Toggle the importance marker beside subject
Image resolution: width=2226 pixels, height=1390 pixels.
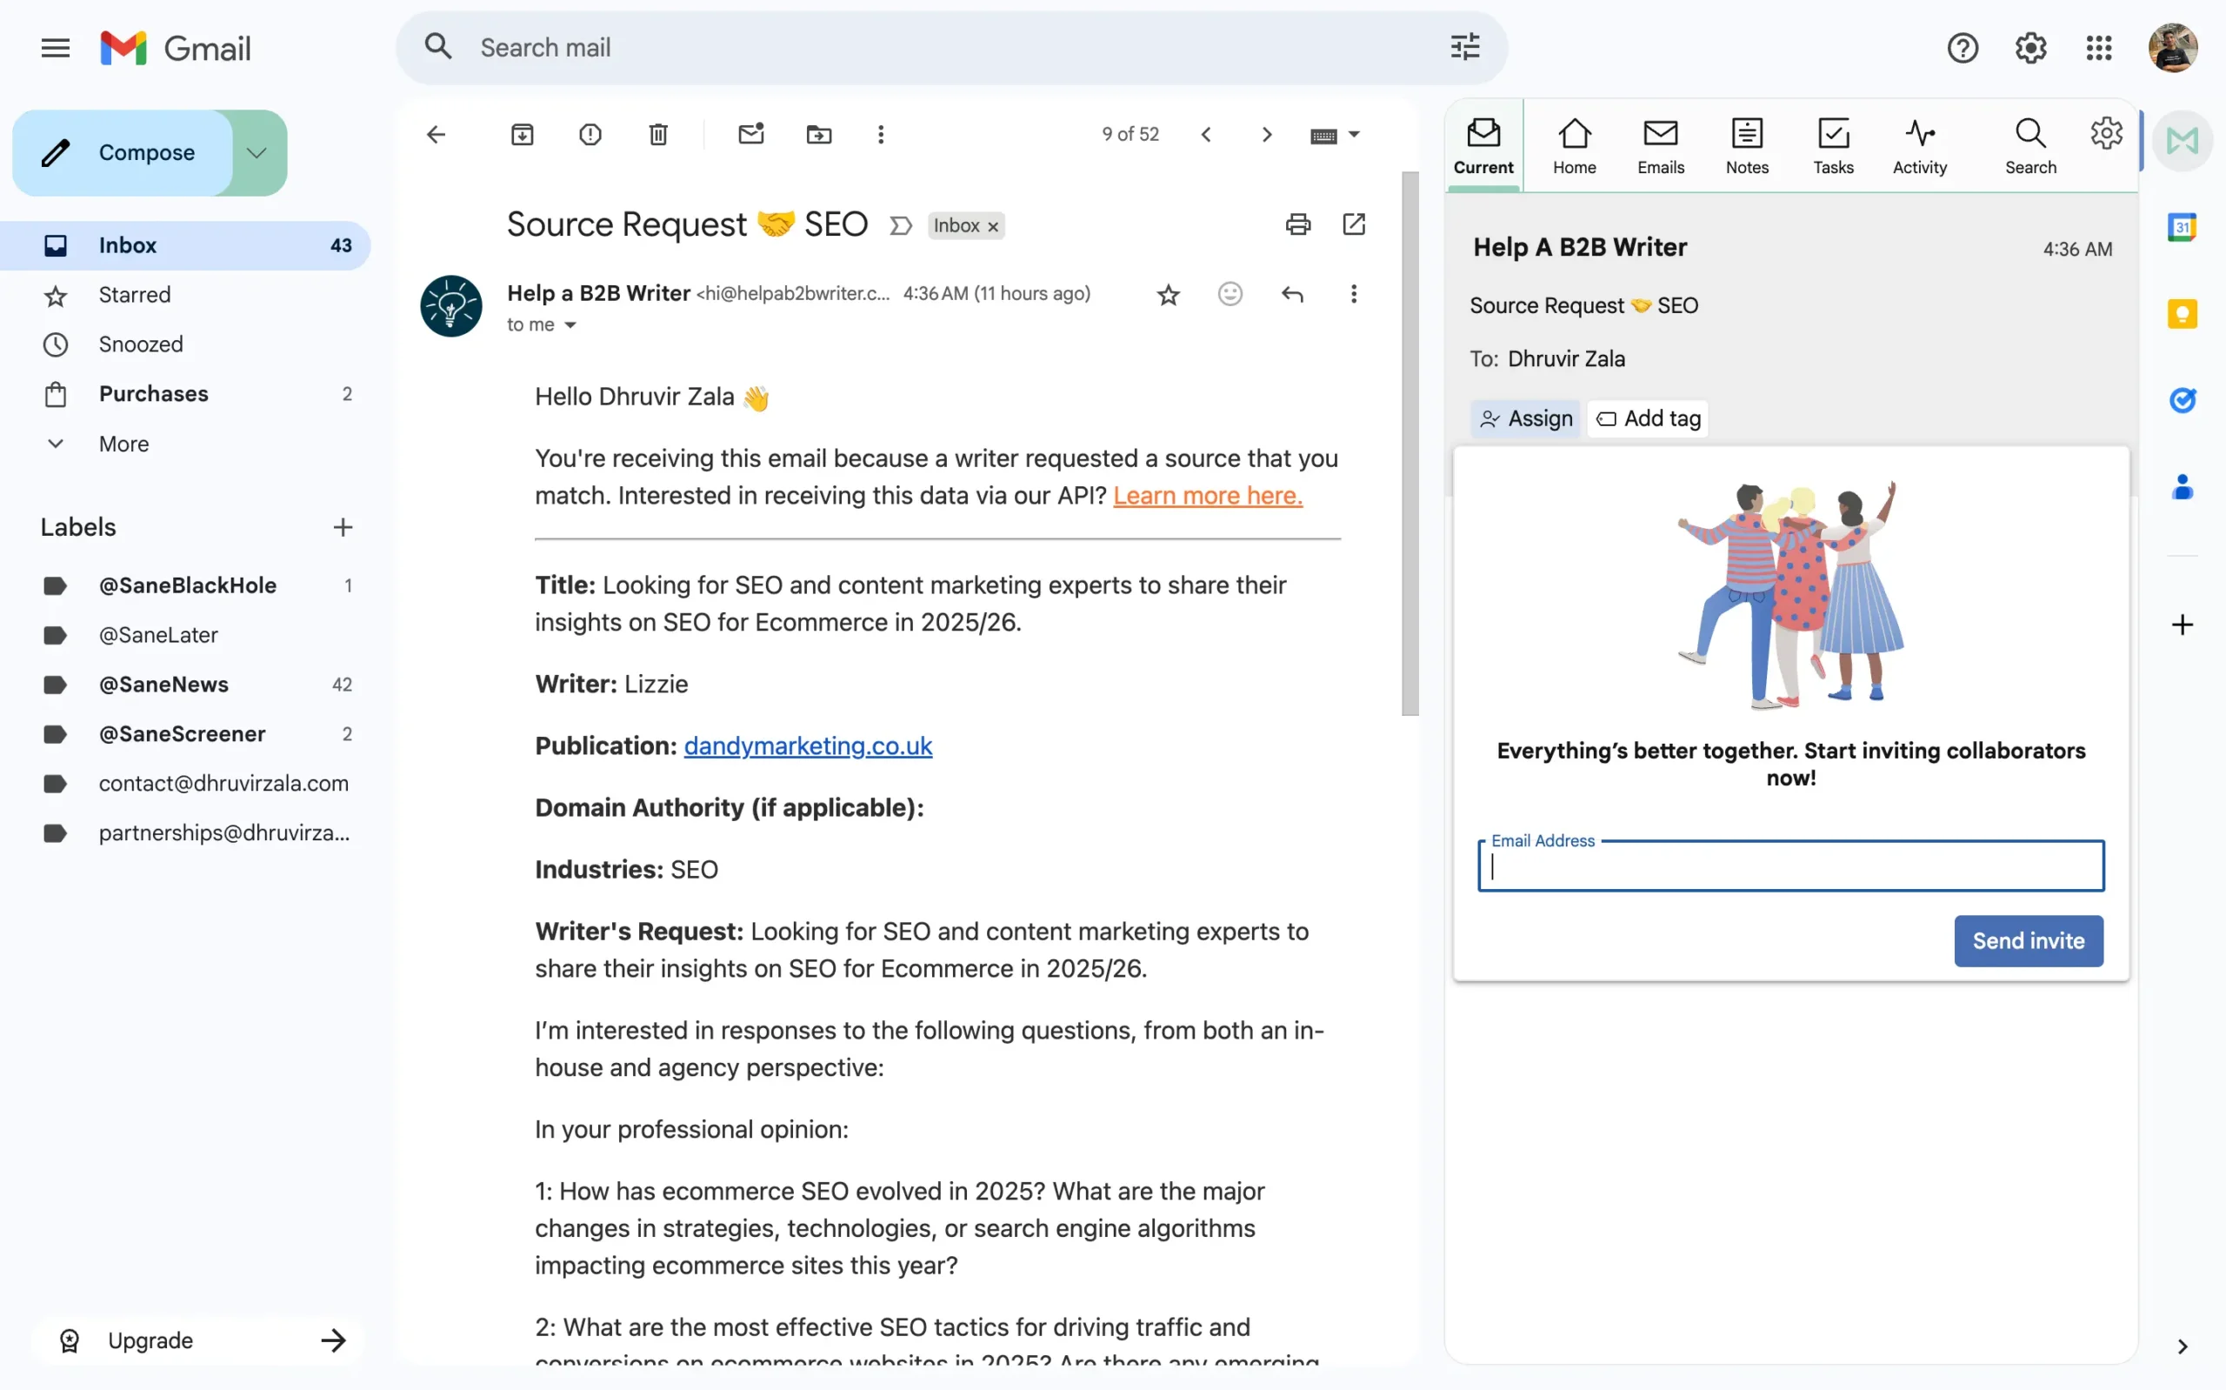click(900, 225)
